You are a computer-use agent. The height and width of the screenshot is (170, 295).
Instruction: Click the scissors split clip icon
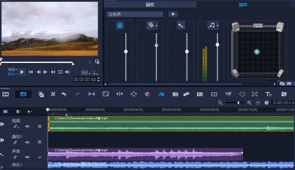click(89, 62)
